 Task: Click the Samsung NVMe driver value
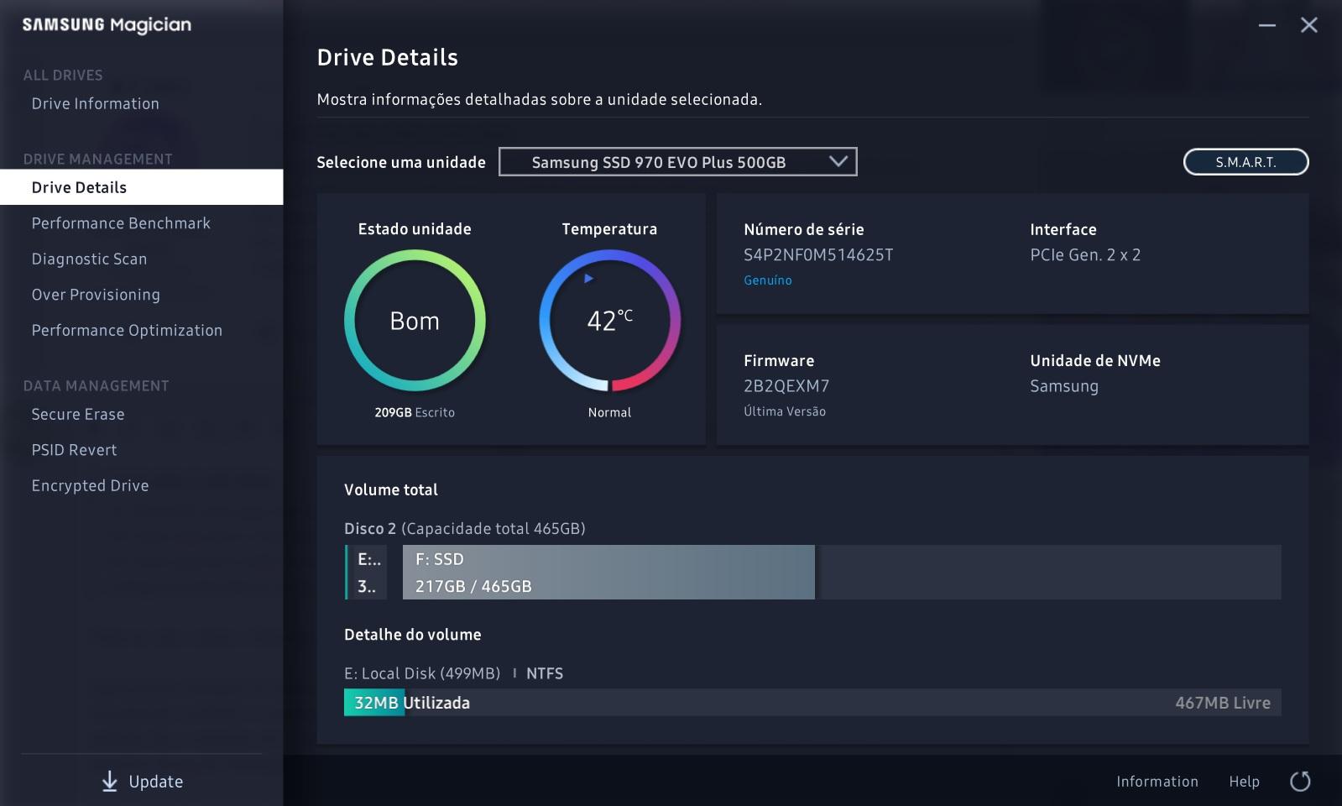[1064, 386]
